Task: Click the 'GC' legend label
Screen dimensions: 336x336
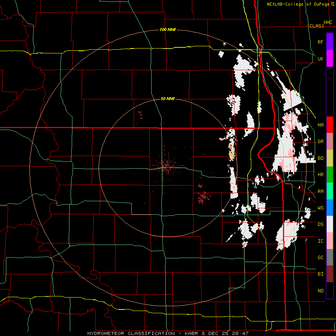Action: [320, 258]
